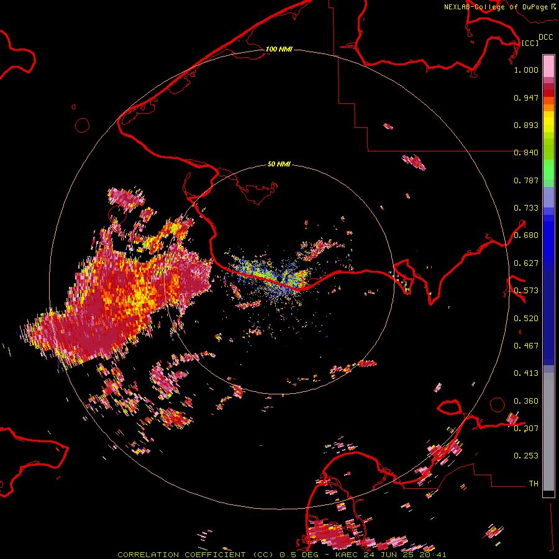Click the 0.893 scale value
Image resolution: width=559 pixels, height=559 pixels.
[526, 125]
